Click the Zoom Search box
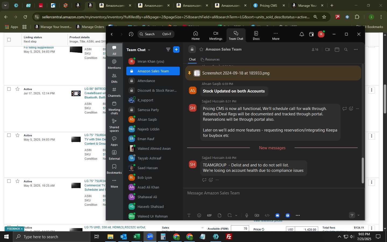 pyautogui.click(x=156, y=34)
